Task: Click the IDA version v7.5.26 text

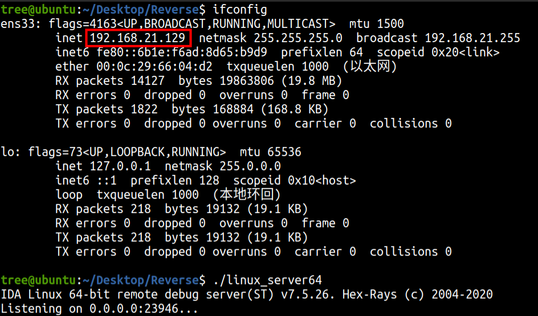Action: (x=349, y=294)
